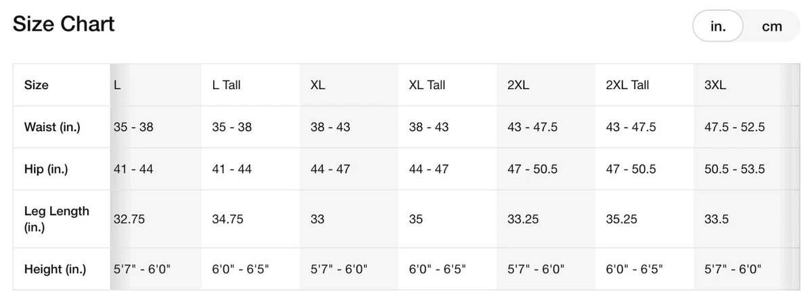Click the Hip (in.) row label
The height and width of the screenshot is (300, 812).
[x=46, y=169]
